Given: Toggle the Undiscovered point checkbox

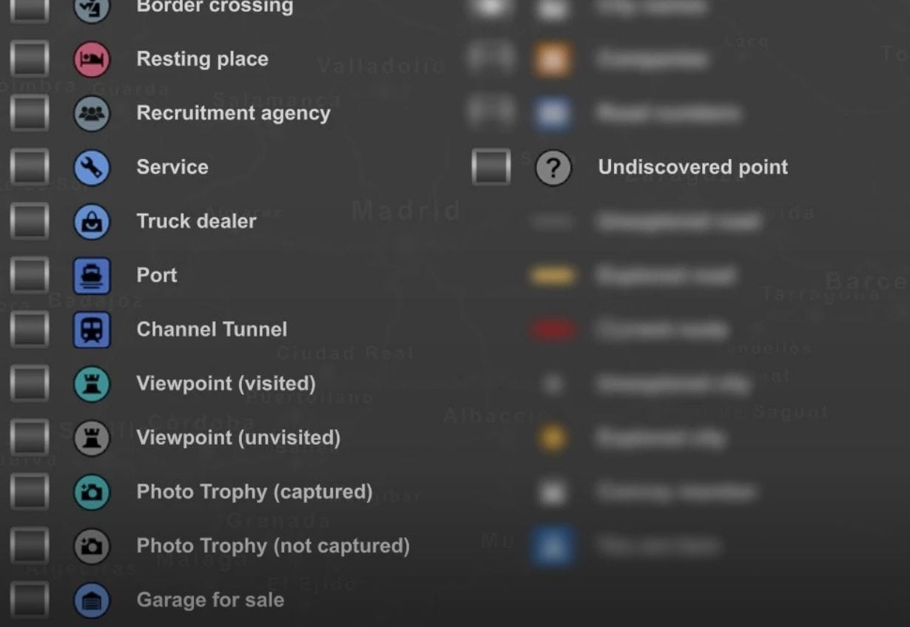Looking at the screenshot, I should point(491,168).
